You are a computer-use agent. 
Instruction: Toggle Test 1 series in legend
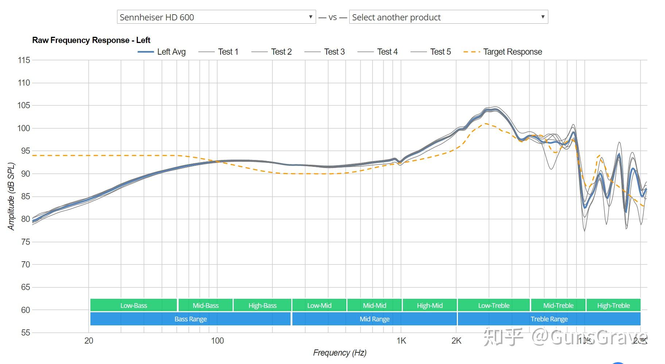click(x=218, y=52)
